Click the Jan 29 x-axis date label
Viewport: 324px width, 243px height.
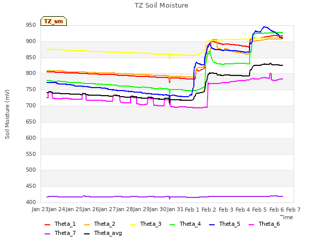[141, 209]
